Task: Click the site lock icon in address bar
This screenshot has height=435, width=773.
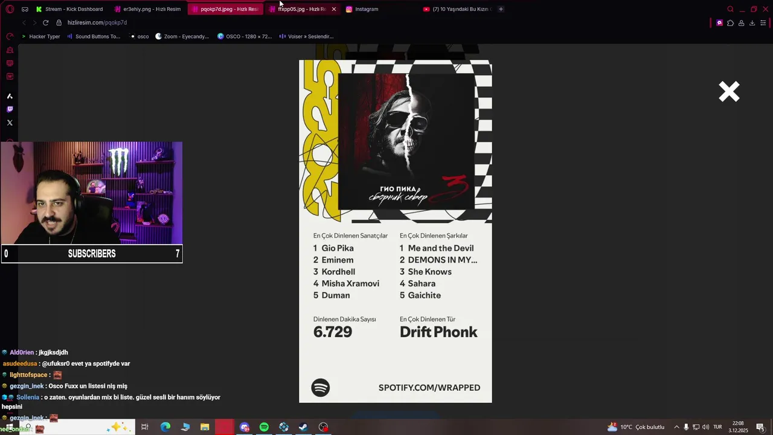Action: (59, 22)
